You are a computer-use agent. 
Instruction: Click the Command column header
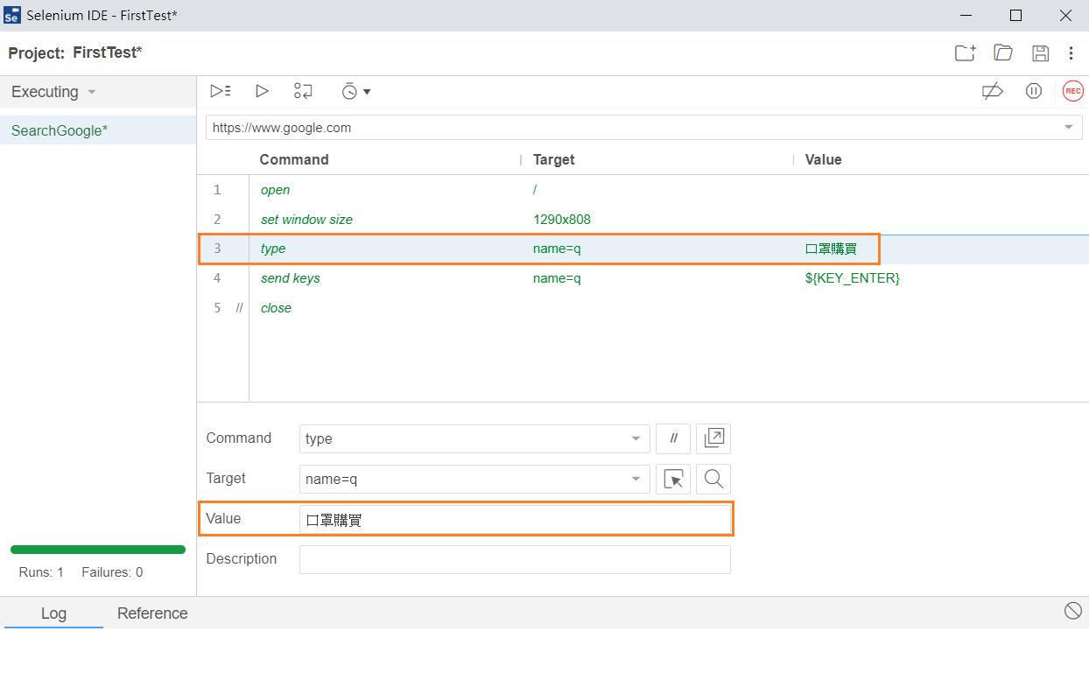[294, 159]
